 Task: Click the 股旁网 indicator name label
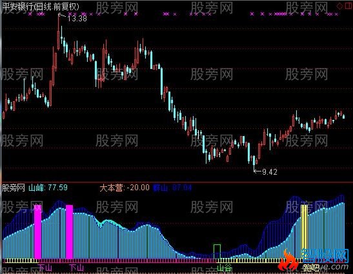(x=14, y=188)
